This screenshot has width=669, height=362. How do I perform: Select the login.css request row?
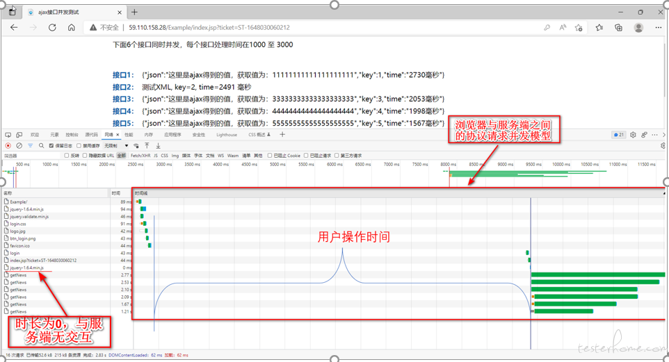coord(18,224)
